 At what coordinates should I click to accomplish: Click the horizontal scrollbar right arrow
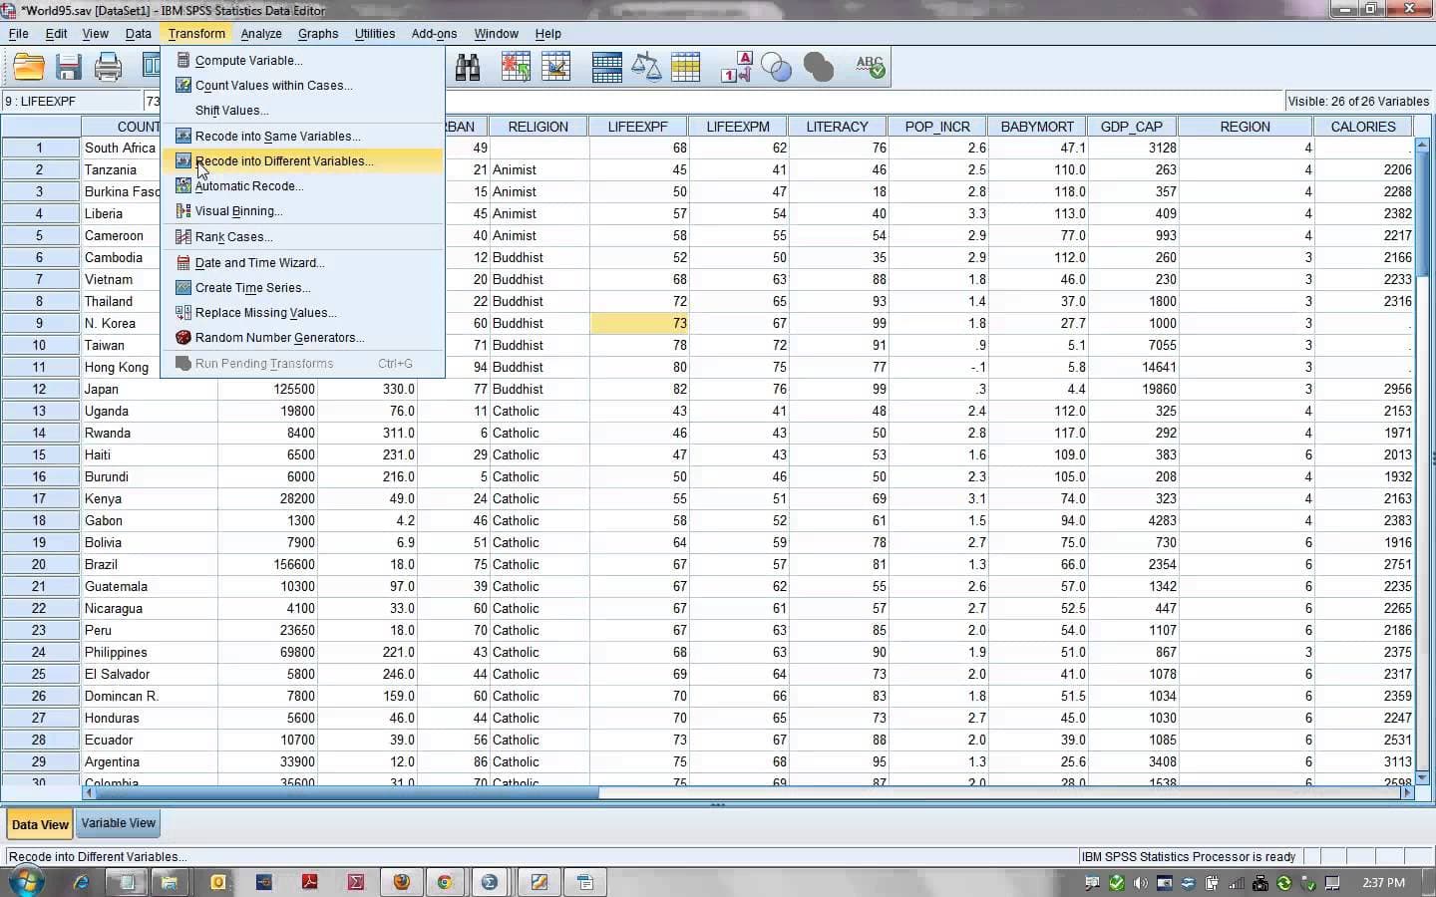pyautogui.click(x=1407, y=793)
